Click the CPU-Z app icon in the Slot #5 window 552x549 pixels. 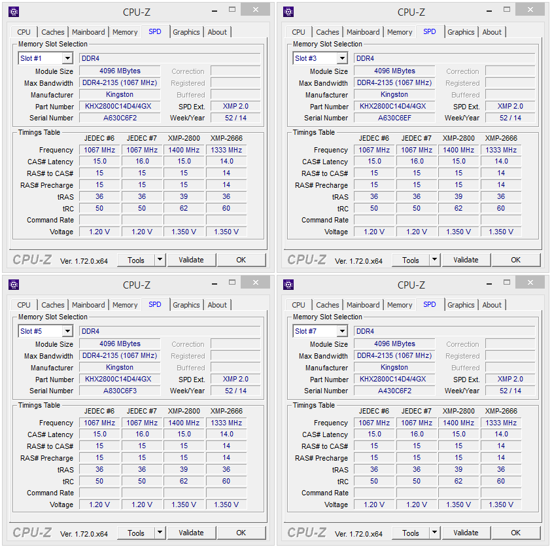(x=14, y=285)
